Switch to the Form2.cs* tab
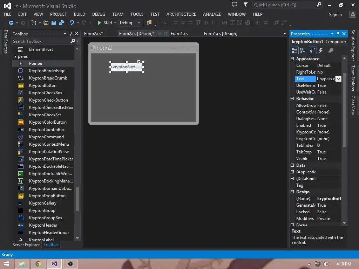The image size is (359, 269). pyautogui.click(x=93, y=34)
